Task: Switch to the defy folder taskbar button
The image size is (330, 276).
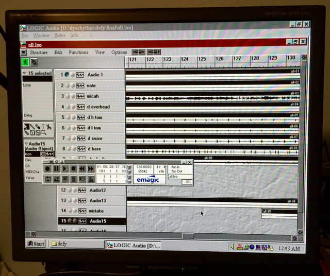Action: click(x=77, y=244)
